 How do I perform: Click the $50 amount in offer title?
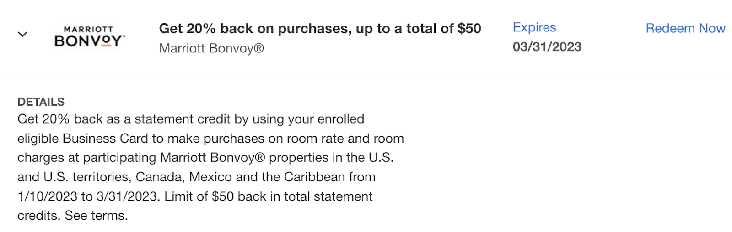point(469,28)
